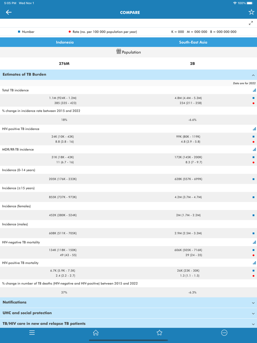Go to Home from bottom bar
The height and width of the screenshot is (343, 257).
pyautogui.click(x=95, y=333)
